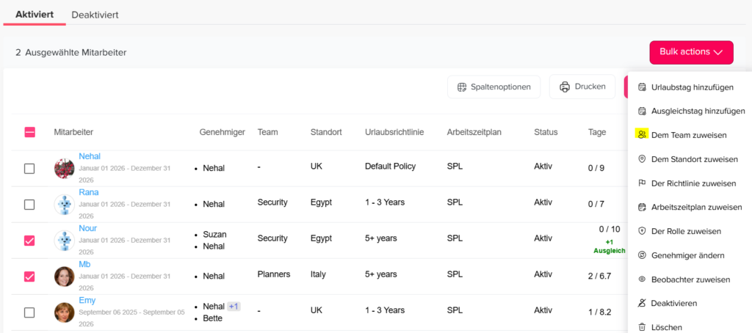Click the grid icon in Spaltenoptionen button
Screen dimensions: 752x333
point(462,87)
